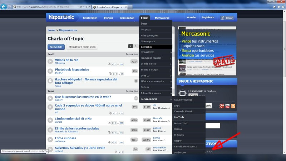The height and width of the screenshot is (161, 286).
Task: Expand the Informática musical submenu
Action: [156, 93]
